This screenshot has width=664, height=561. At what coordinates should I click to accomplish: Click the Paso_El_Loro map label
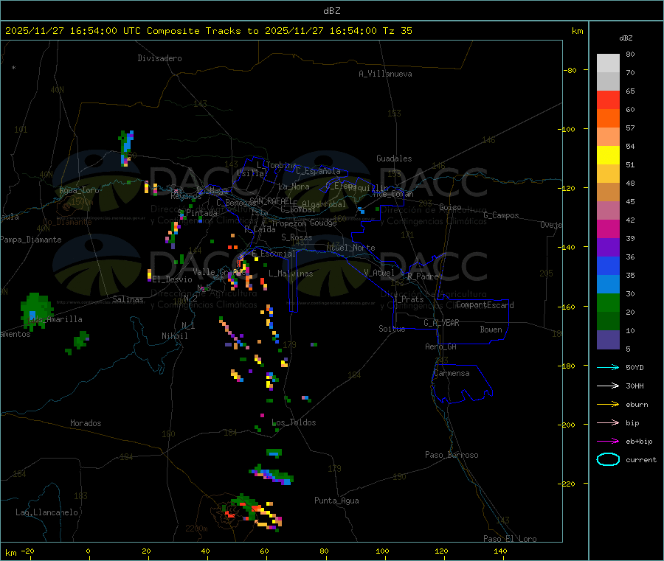pyautogui.click(x=511, y=539)
